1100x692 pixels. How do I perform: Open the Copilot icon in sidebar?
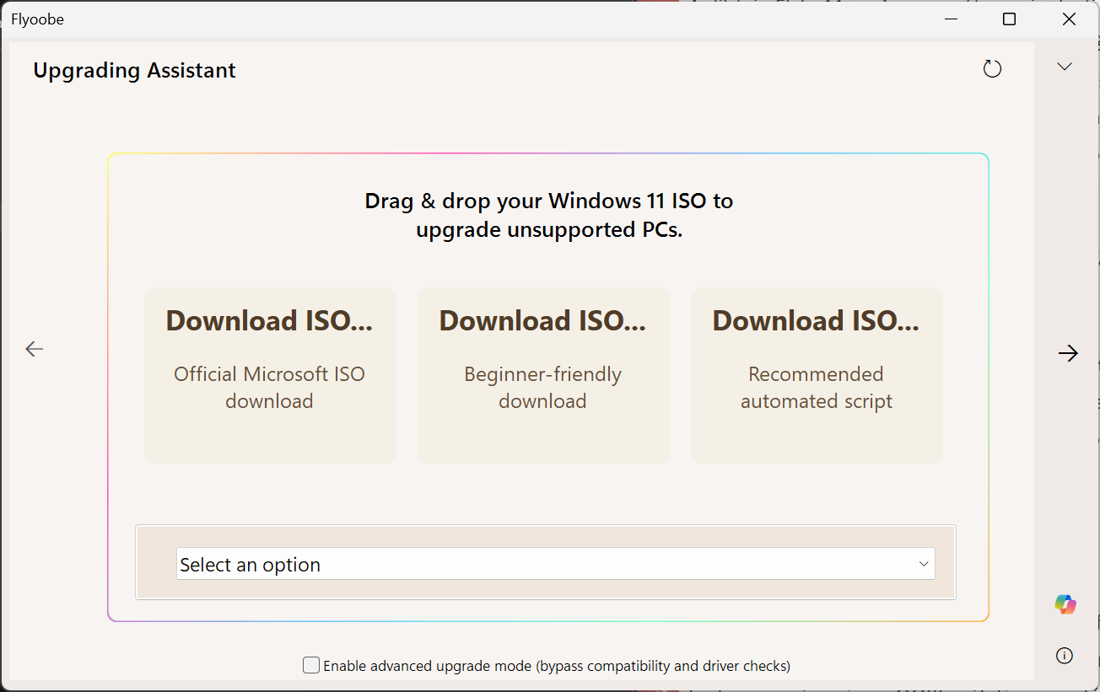pos(1065,604)
